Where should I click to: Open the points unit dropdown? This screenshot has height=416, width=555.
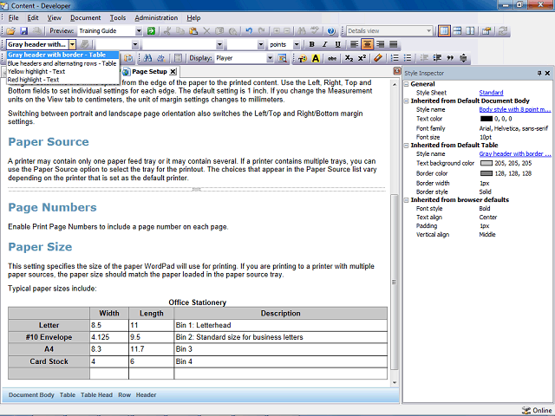pos(297,44)
